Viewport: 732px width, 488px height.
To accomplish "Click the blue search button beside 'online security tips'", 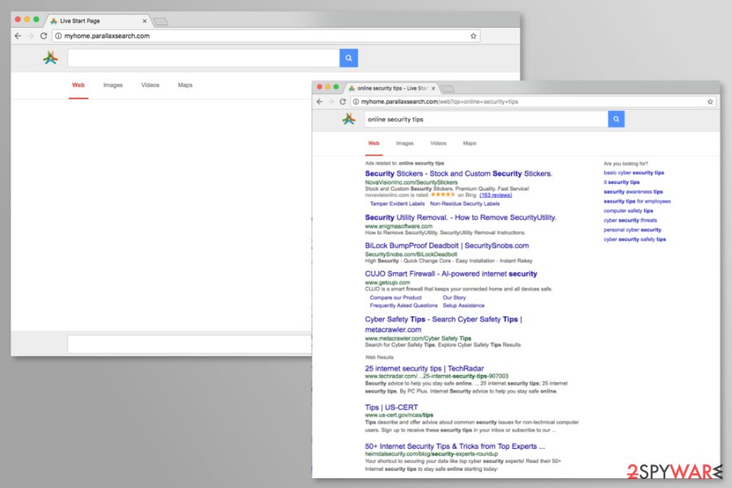I will (617, 119).
